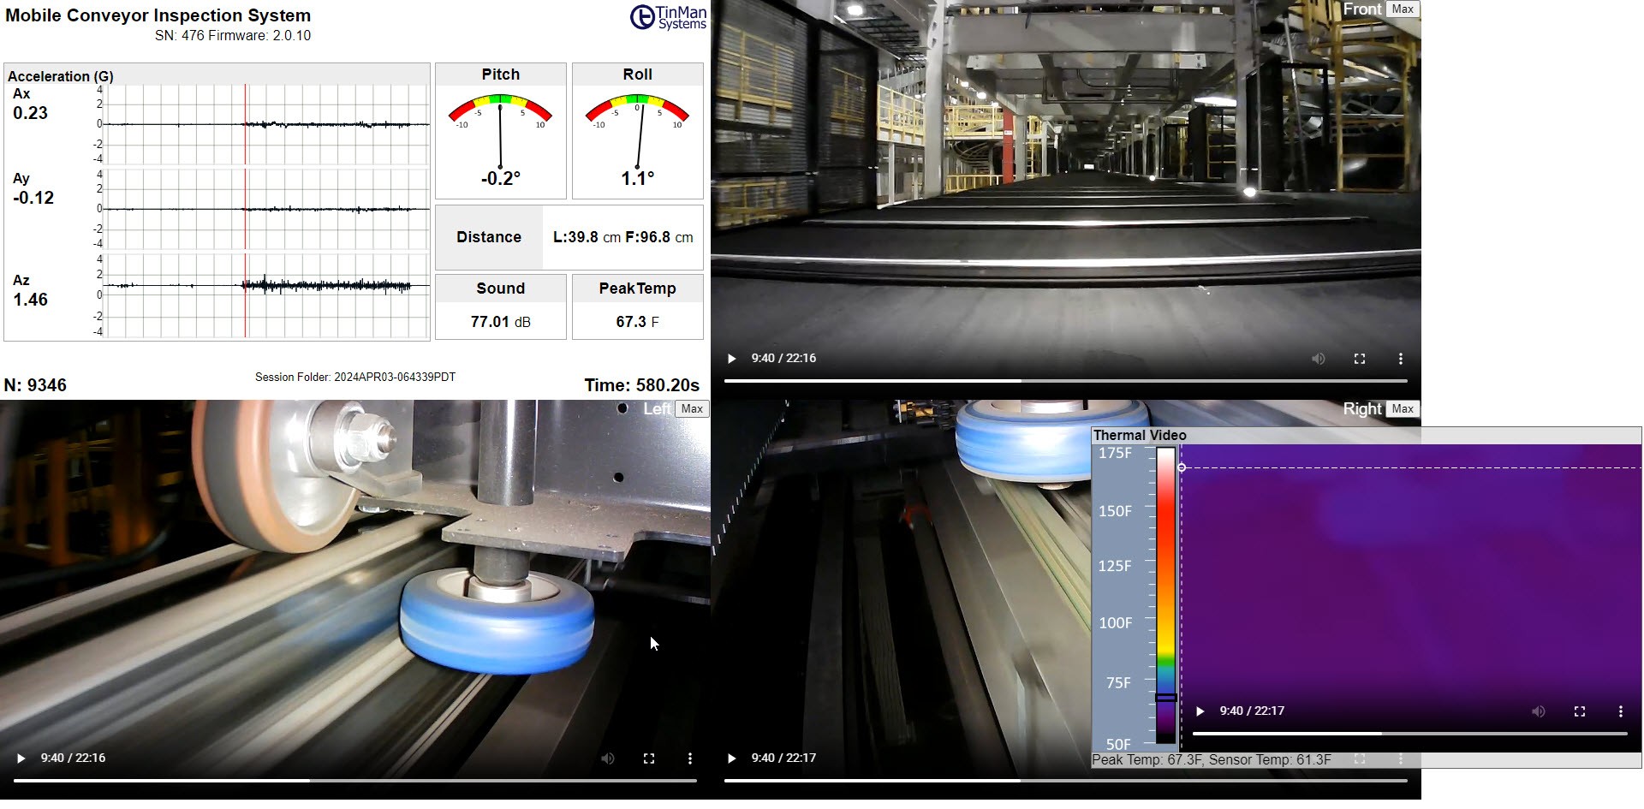Image resolution: width=1644 pixels, height=809 pixels.
Task: Play the Front conveyor camera video
Action: point(732,359)
